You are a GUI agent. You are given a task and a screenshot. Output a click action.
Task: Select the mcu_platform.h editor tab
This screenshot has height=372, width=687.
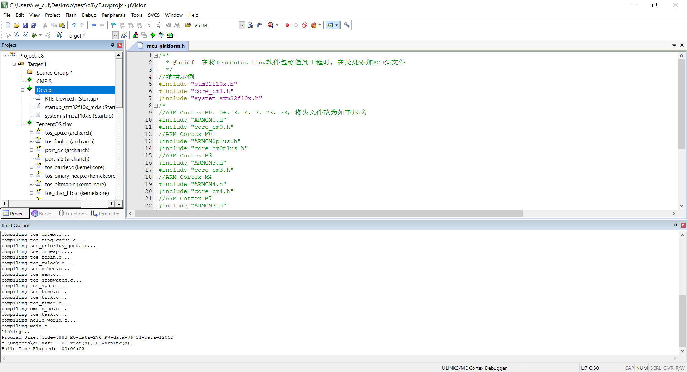161,46
